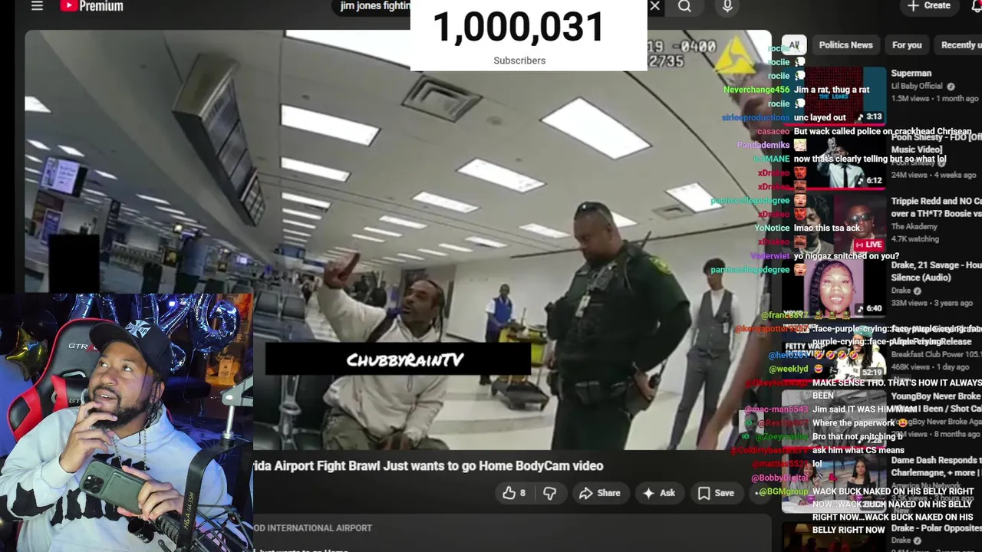Open the Create menu
This screenshot has height=552, width=982.
pyautogui.click(x=929, y=6)
